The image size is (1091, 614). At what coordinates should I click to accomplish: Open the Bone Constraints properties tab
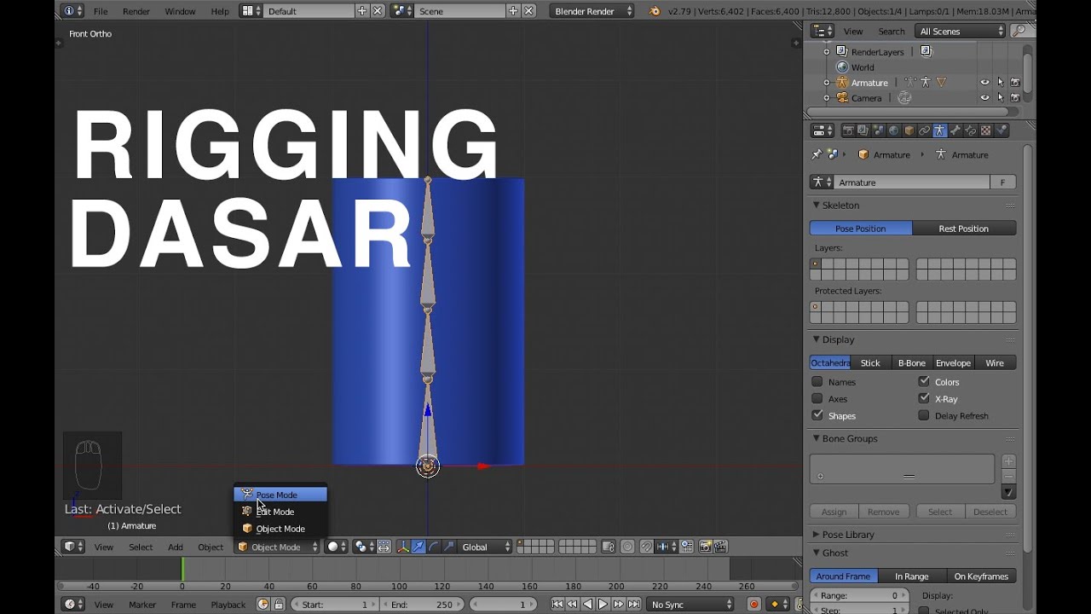pos(971,130)
